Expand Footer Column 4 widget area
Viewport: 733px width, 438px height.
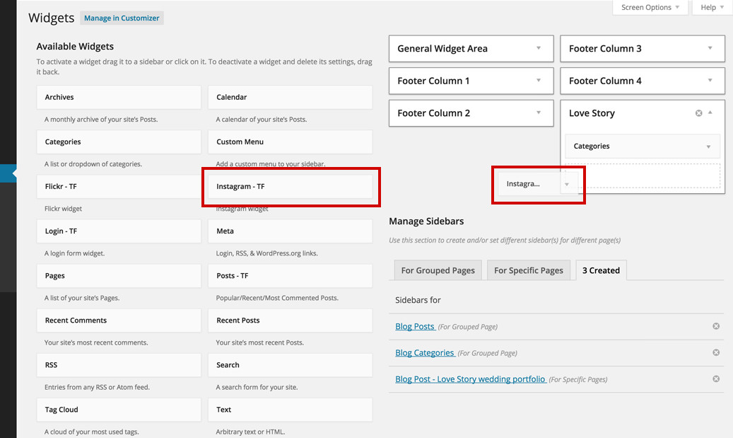[710, 81]
